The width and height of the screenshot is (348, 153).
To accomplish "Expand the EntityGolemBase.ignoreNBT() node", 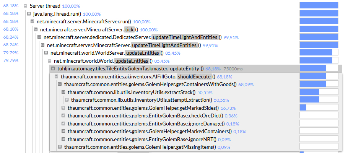I will click(x=63, y=139).
